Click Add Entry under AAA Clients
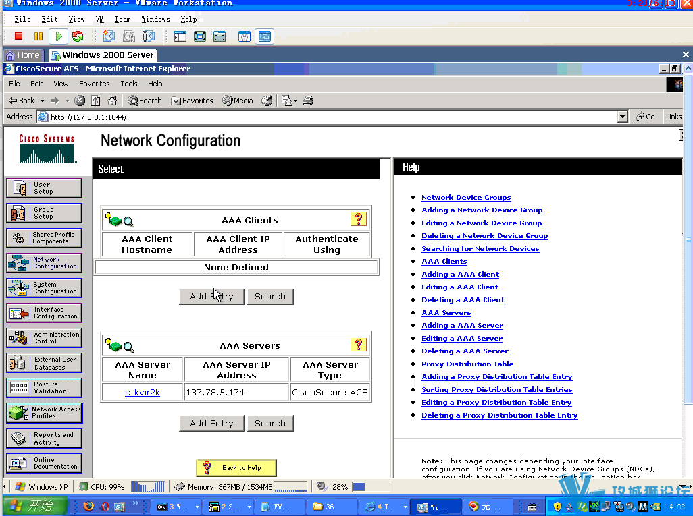The image size is (693, 516). tap(211, 296)
